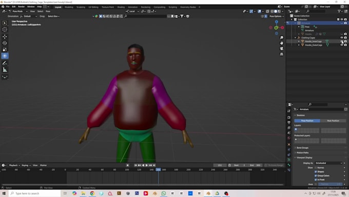Collapse the Clothing Cages collection
349x197 pixels.
point(295,38)
